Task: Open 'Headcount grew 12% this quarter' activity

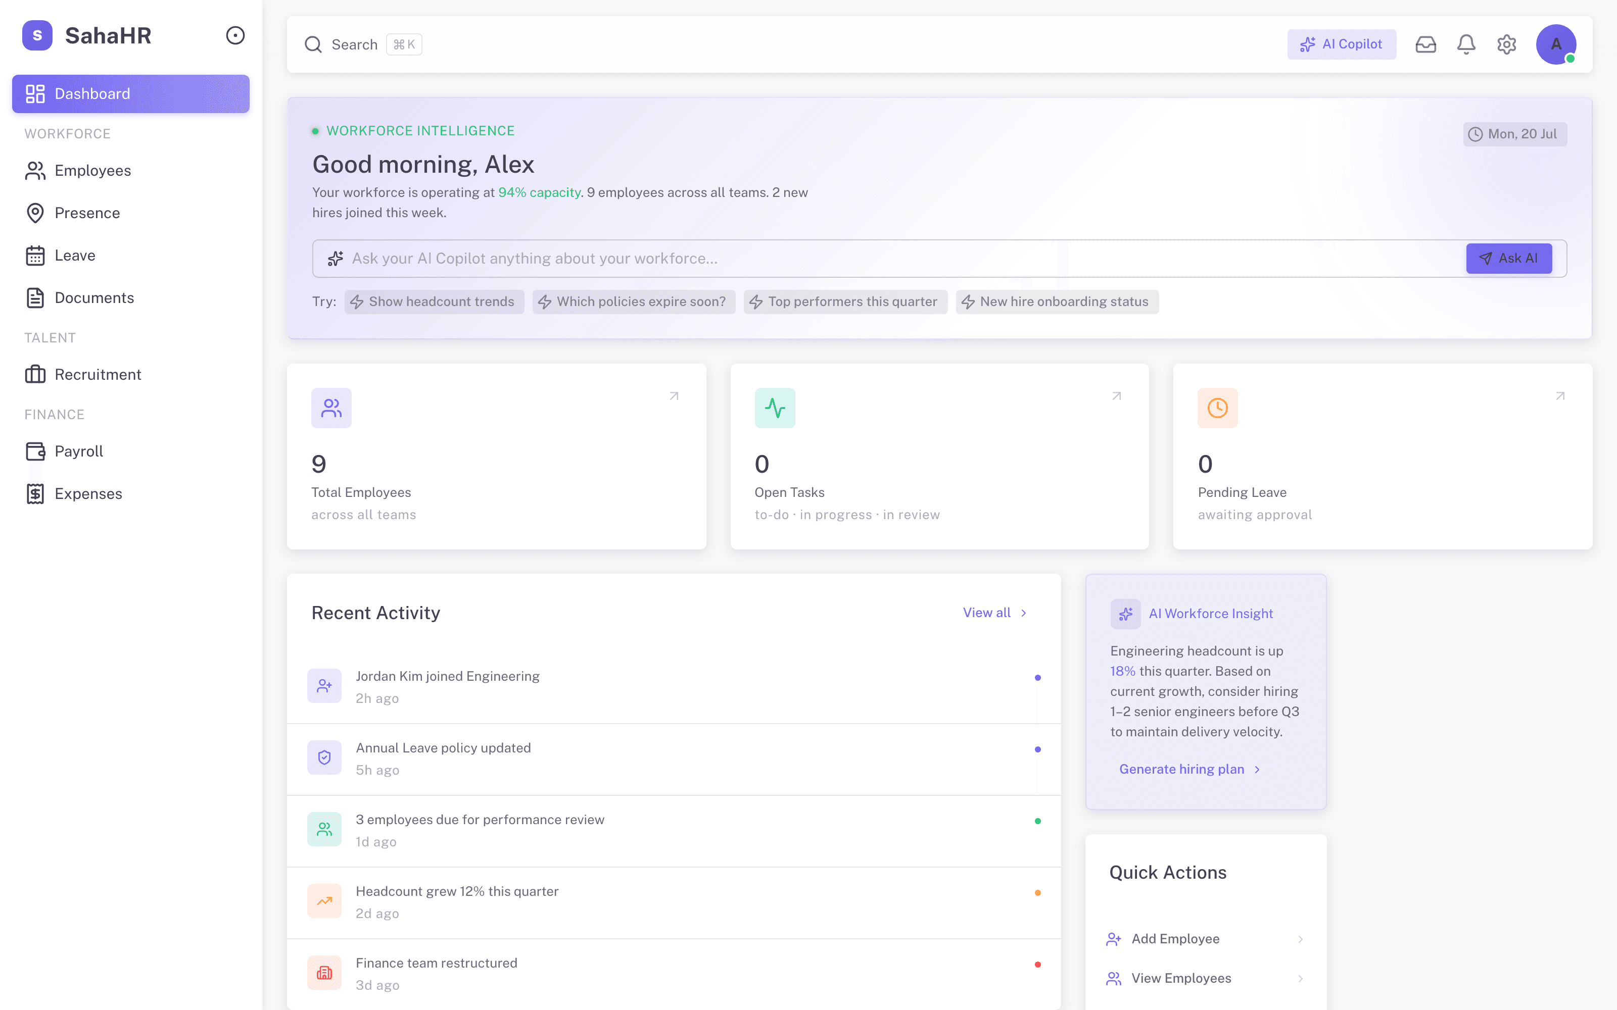Action: tap(674, 902)
